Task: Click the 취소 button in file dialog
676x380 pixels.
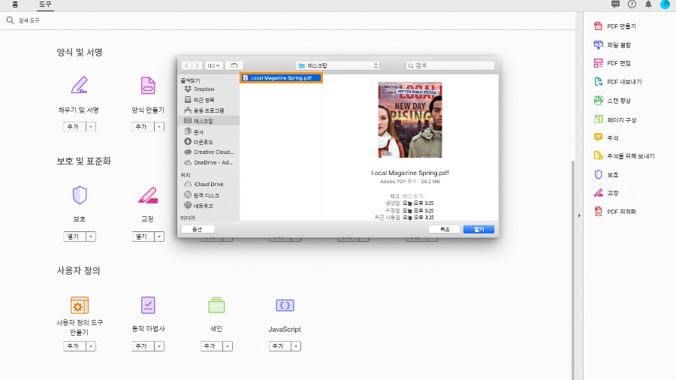Action: (x=445, y=229)
